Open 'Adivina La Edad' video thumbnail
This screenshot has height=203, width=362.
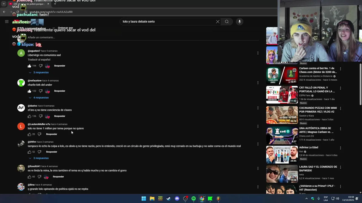tap(282, 155)
